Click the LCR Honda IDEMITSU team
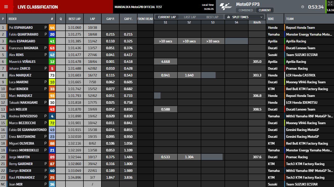334x187 pixels. 302,102
